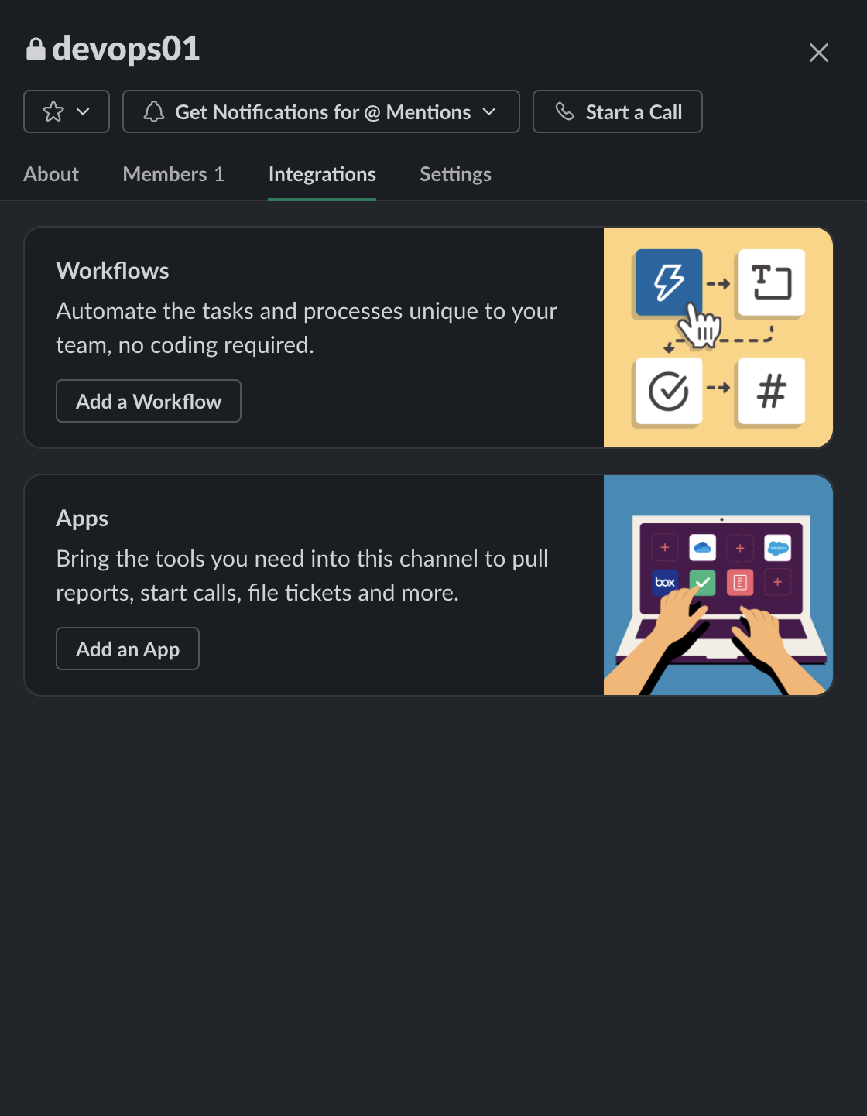
Task: Select the lightning bolt icon in Workflows illustration
Action: point(668,283)
